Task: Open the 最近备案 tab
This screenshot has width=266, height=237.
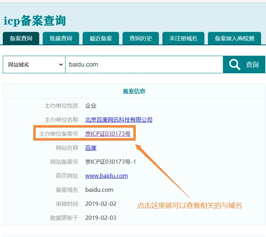Action: pos(101,39)
